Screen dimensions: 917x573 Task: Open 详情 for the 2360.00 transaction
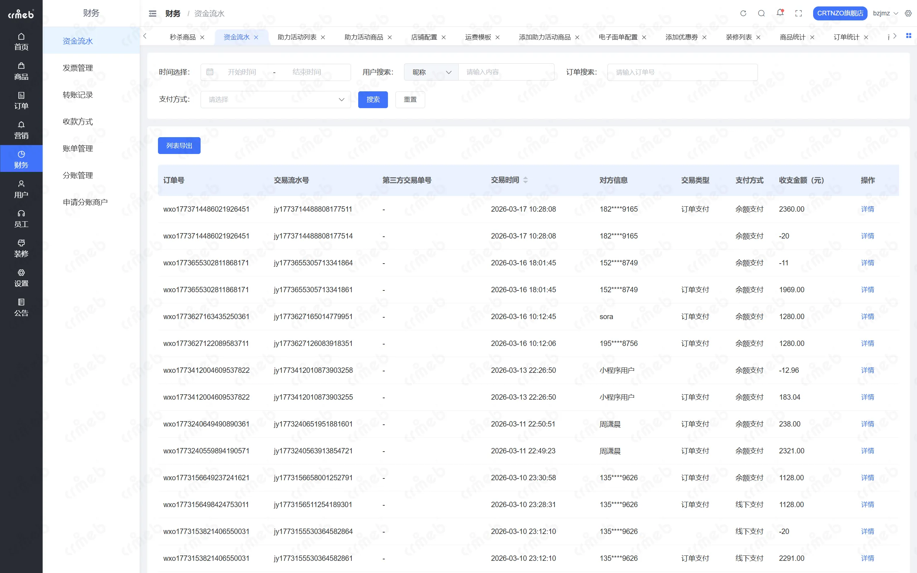(867, 209)
